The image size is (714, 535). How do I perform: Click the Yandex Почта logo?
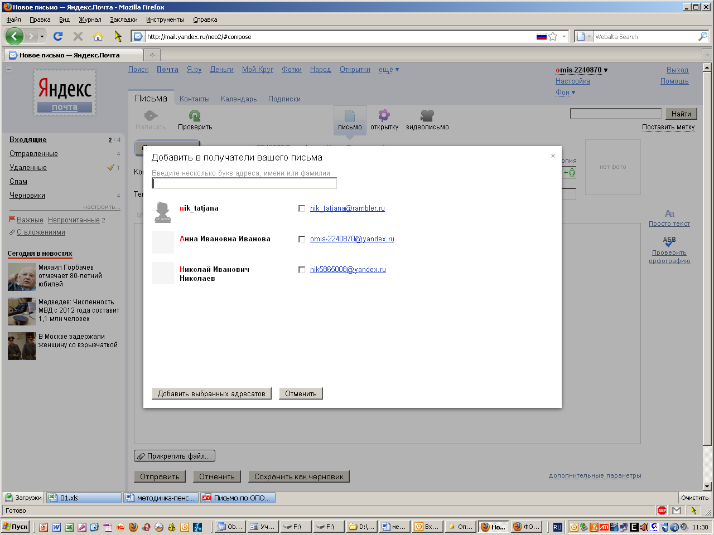(65, 93)
